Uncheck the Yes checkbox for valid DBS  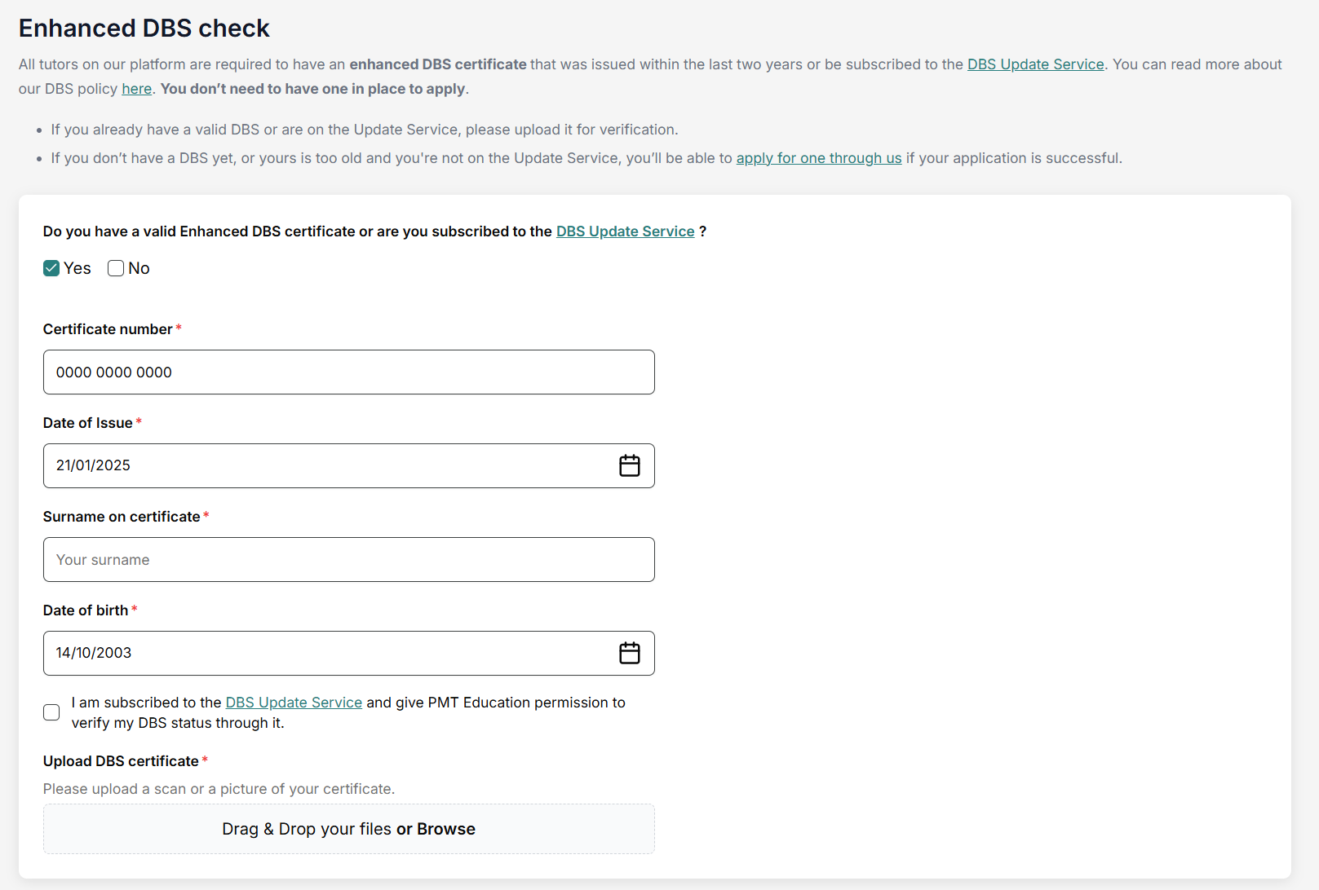point(51,268)
